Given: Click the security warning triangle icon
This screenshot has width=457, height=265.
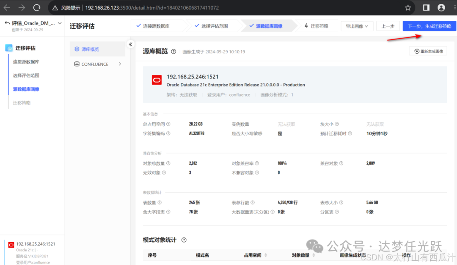Looking at the screenshot, I should point(55,8).
